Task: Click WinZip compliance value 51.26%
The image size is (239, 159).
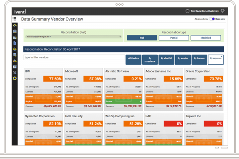Action: pos(133,124)
